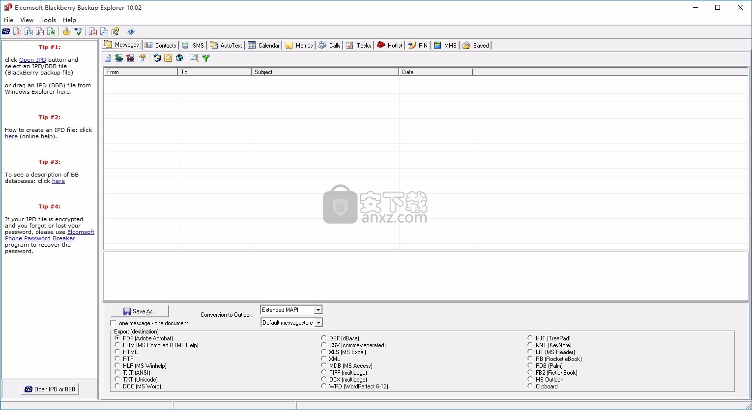Click the magnifier search icon

195,58
